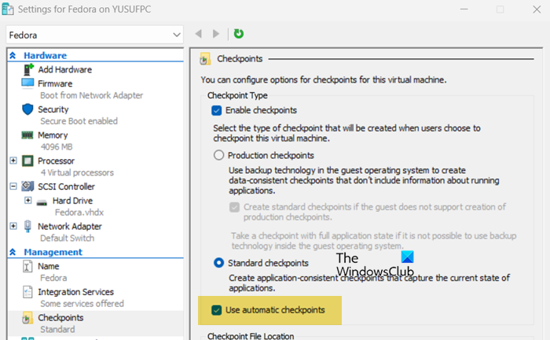Open the Checkpoints settings item
550x340 pixels.
click(60, 317)
